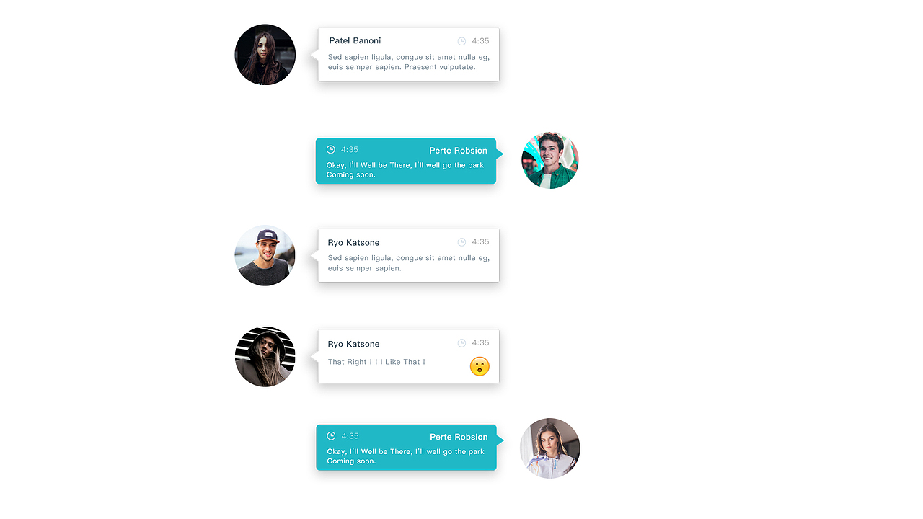The height and width of the screenshot is (519, 923).
Task: Select Patel Banoni's "Praesent vulputate" message text
Action: click(x=409, y=62)
